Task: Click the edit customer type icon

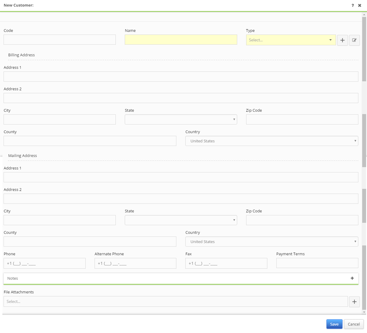Action: pyautogui.click(x=354, y=40)
